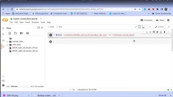This screenshot has height=97, width=173.
Task: Open browser side panel icon
Action: click(162, 9)
